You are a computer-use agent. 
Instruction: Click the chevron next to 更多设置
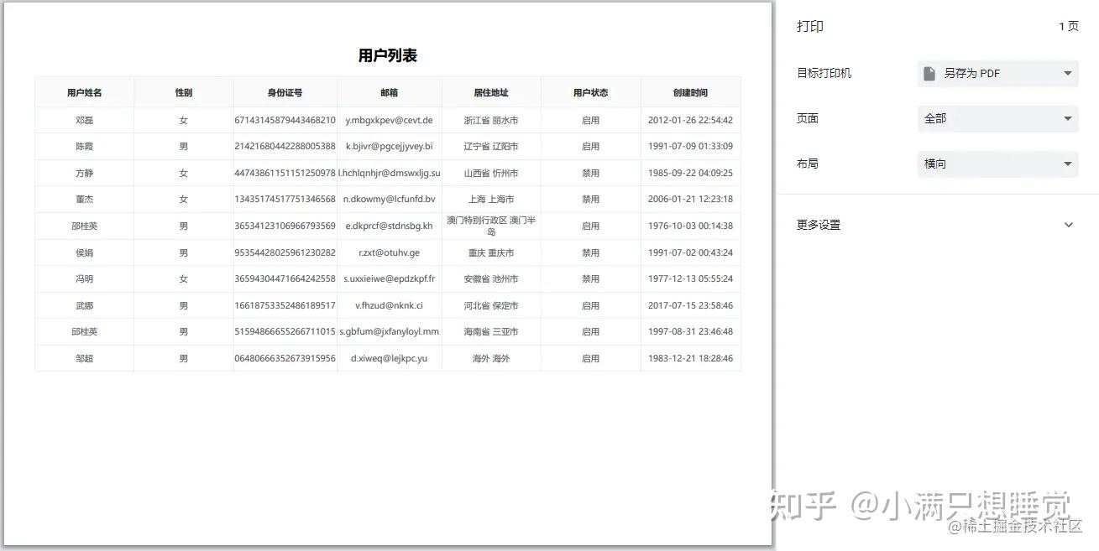pyautogui.click(x=1068, y=225)
